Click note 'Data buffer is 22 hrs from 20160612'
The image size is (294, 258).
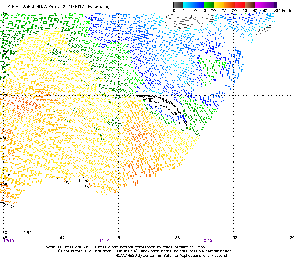[97, 251]
